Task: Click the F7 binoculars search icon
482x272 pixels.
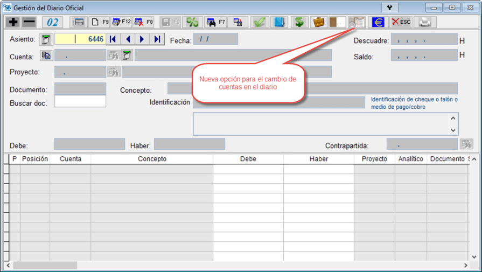Action: (215, 22)
